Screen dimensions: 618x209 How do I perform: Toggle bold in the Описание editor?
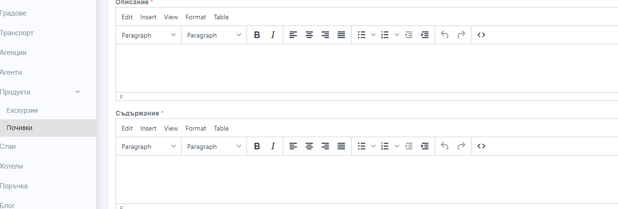[x=257, y=35]
